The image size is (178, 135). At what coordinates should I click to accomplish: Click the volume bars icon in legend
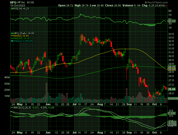[x=12, y=41]
